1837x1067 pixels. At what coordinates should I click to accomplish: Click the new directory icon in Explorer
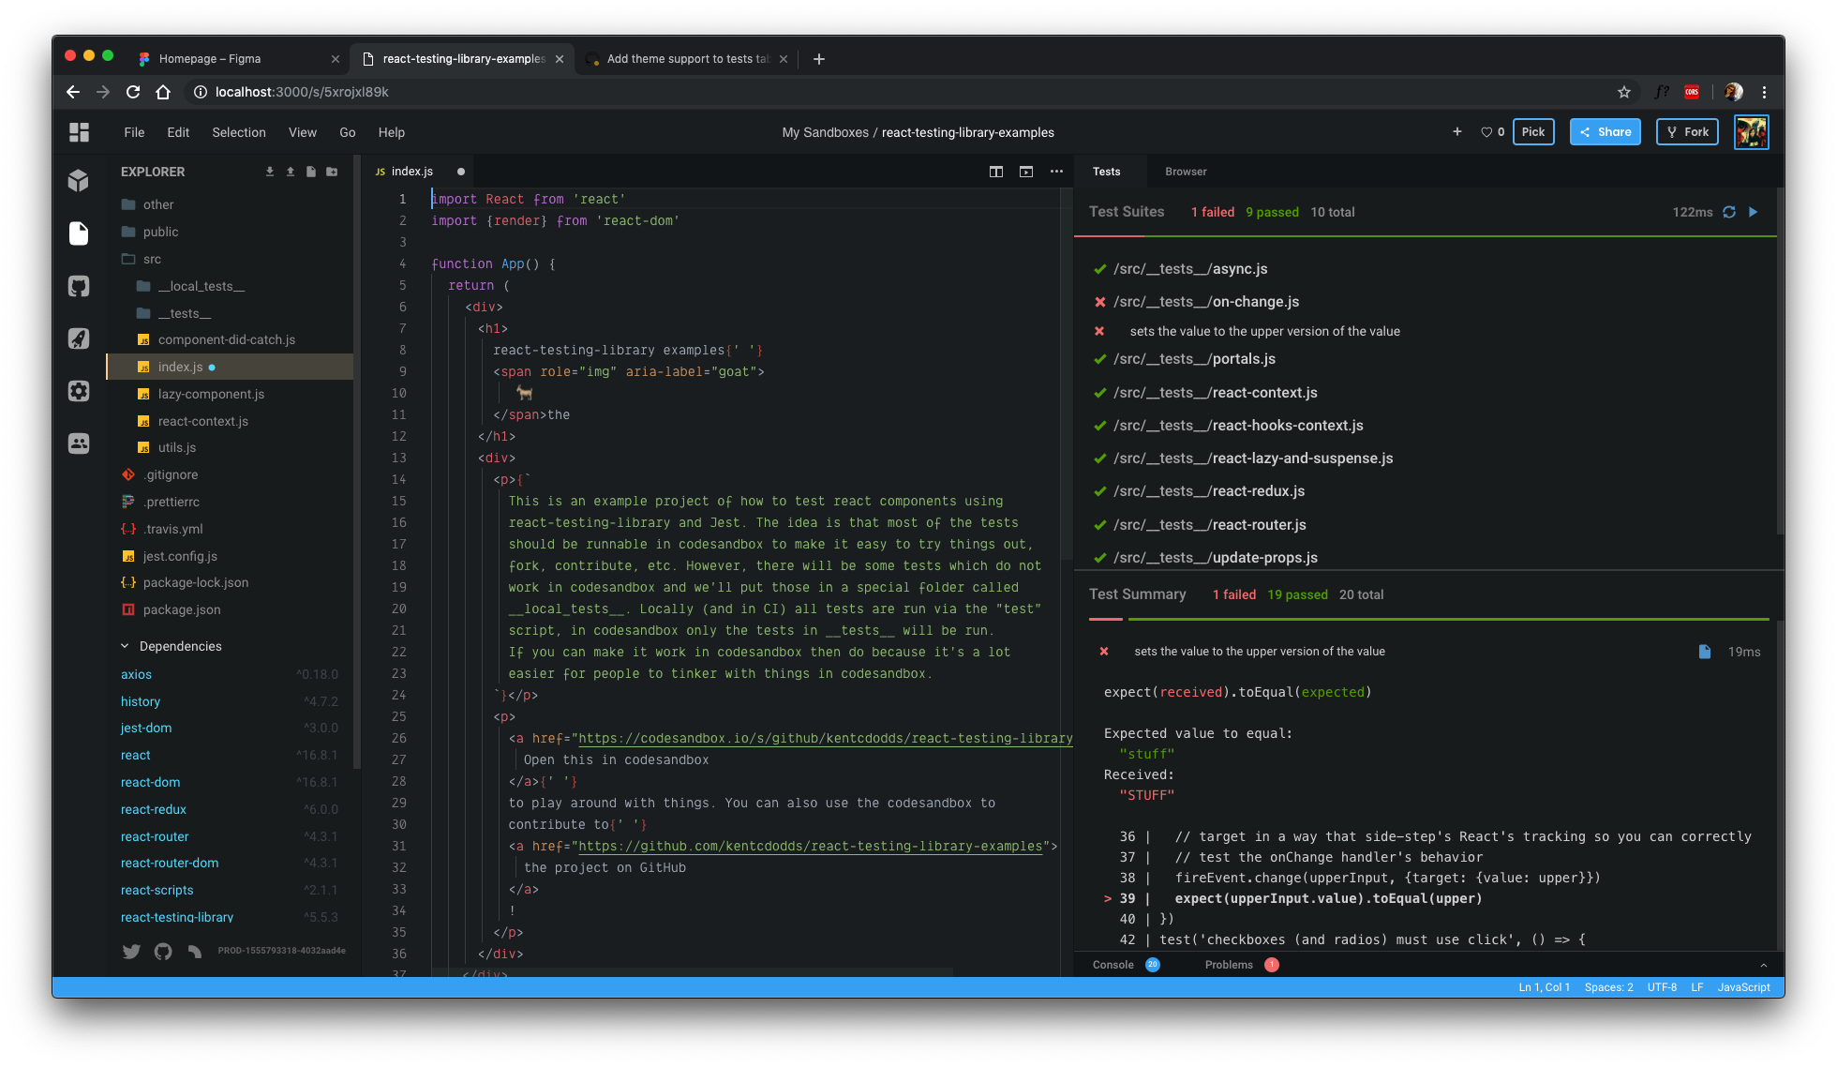[x=332, y=172]
